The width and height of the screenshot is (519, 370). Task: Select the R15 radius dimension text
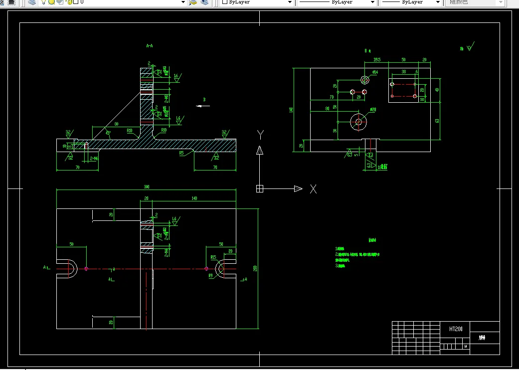tap(213, 257)
